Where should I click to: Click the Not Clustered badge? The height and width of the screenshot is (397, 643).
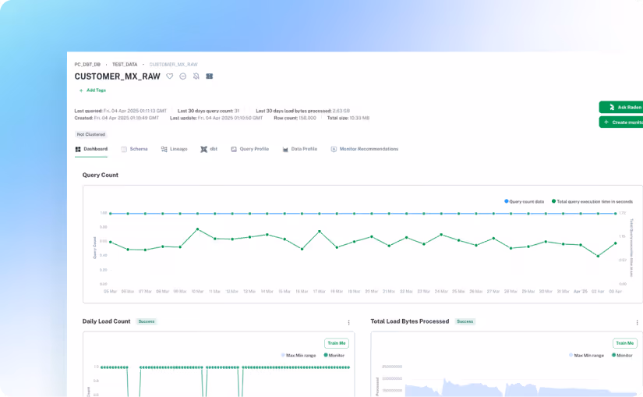(x=91, y=134)
